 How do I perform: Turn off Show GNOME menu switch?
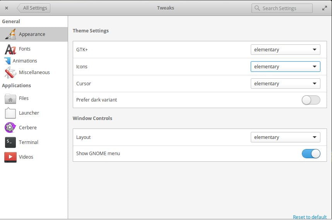[x=311, y=154]
